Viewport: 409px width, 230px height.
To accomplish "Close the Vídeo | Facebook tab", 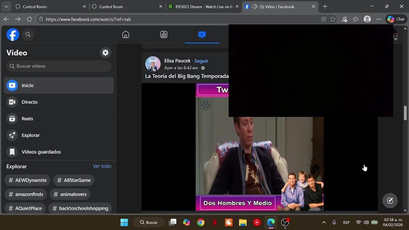I will point(313,6).
